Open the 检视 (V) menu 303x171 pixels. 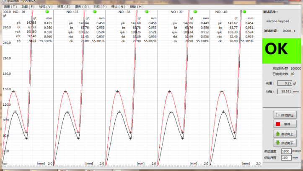(46, 7)
